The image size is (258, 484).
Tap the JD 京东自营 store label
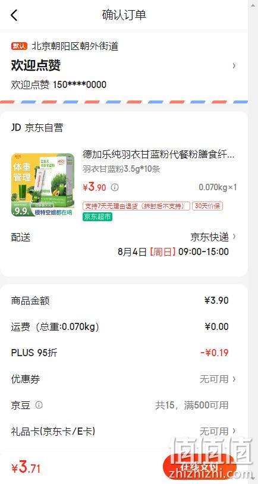pyautogui.click(x=37, y=127)
